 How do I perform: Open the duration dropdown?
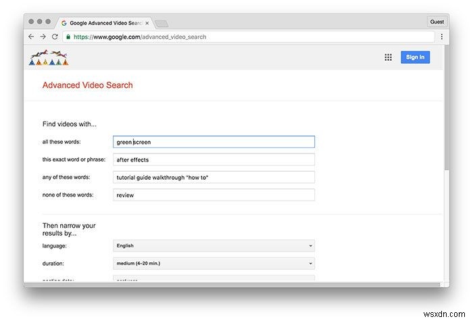point(214,264)
